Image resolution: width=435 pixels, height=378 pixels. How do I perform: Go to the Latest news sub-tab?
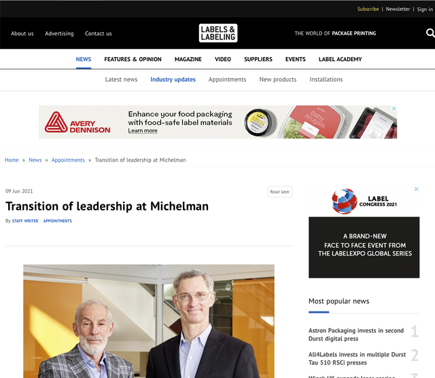pos(121,79)
